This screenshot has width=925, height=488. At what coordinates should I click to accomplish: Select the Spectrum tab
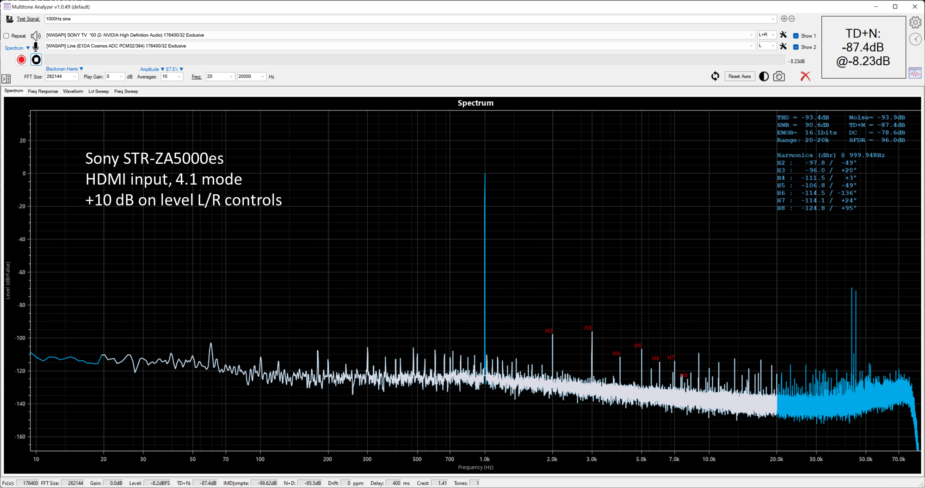click(13, 91)
